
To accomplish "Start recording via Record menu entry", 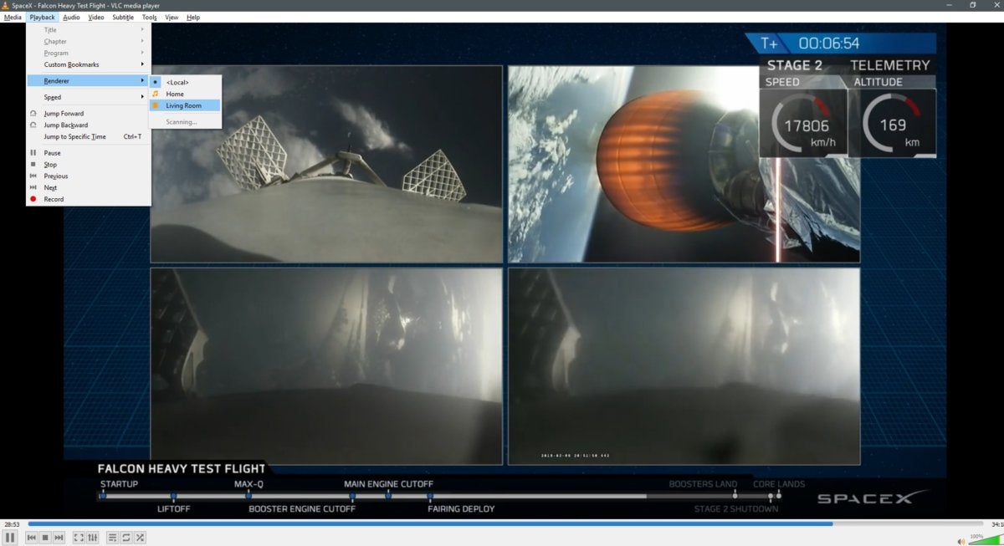I will [x=88, y=199].
